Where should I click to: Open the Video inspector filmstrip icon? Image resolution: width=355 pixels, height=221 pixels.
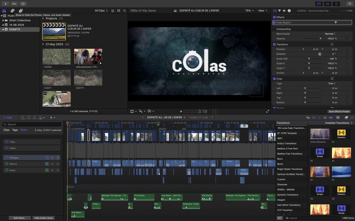275,11
